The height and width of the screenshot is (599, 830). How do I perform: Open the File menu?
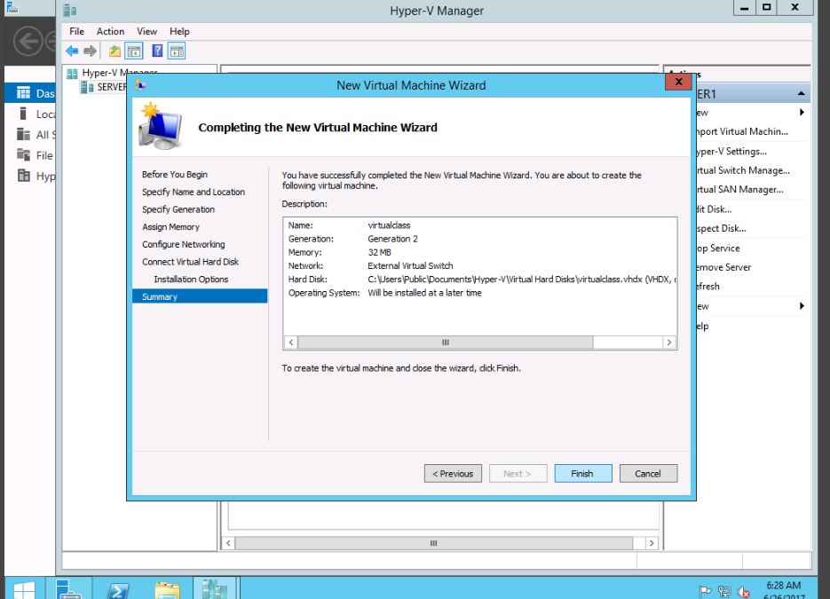coord(76,31)
